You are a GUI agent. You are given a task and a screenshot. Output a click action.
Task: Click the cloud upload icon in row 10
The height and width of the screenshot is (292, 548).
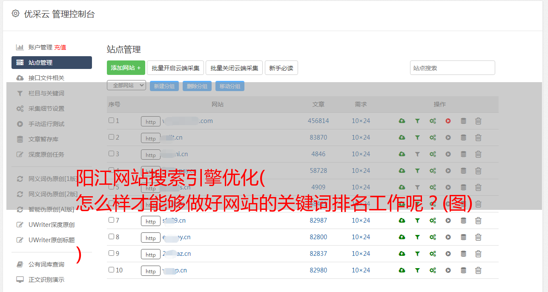tap(402, 270)
